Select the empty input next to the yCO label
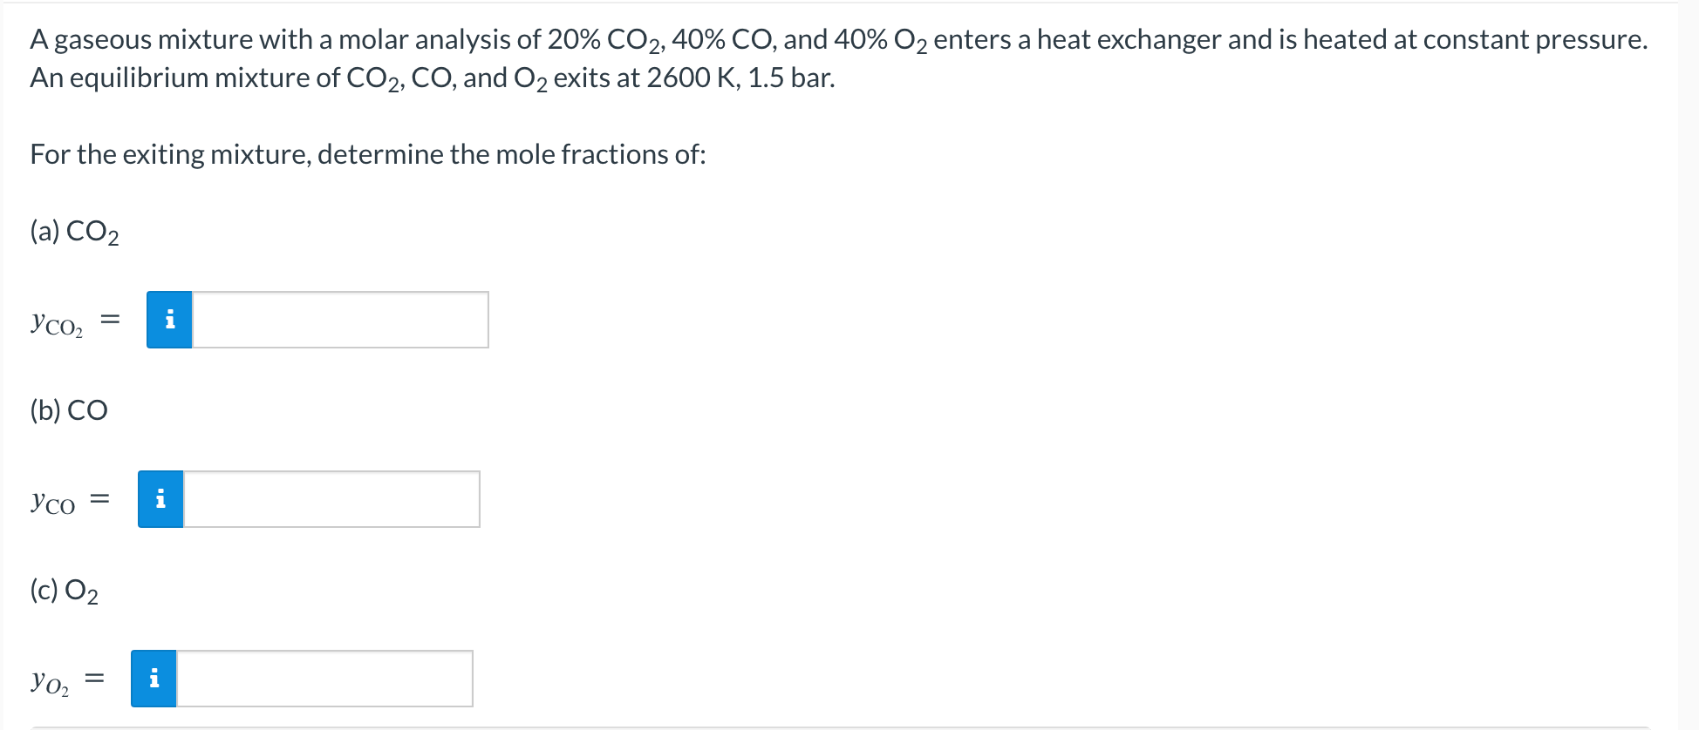Image resolution: width=1699 pixels, height=730 pixels. click(x=331, y=499)
